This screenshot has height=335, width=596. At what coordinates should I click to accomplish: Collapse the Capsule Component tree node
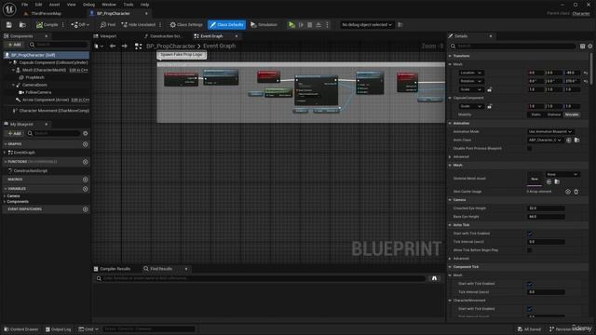click(x=10, y=62)
